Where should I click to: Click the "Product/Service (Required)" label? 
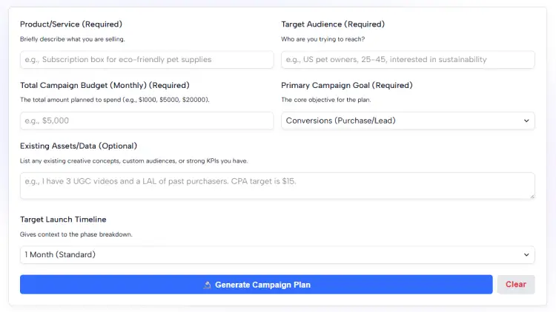pyautogui.click(x=71, y=24)
